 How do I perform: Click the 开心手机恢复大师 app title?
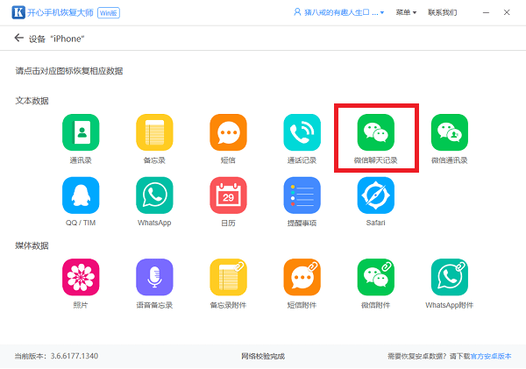[60, 12]
